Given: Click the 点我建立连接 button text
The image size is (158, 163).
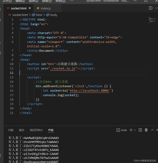Looking at the screenshot, I should click(67, 64).
